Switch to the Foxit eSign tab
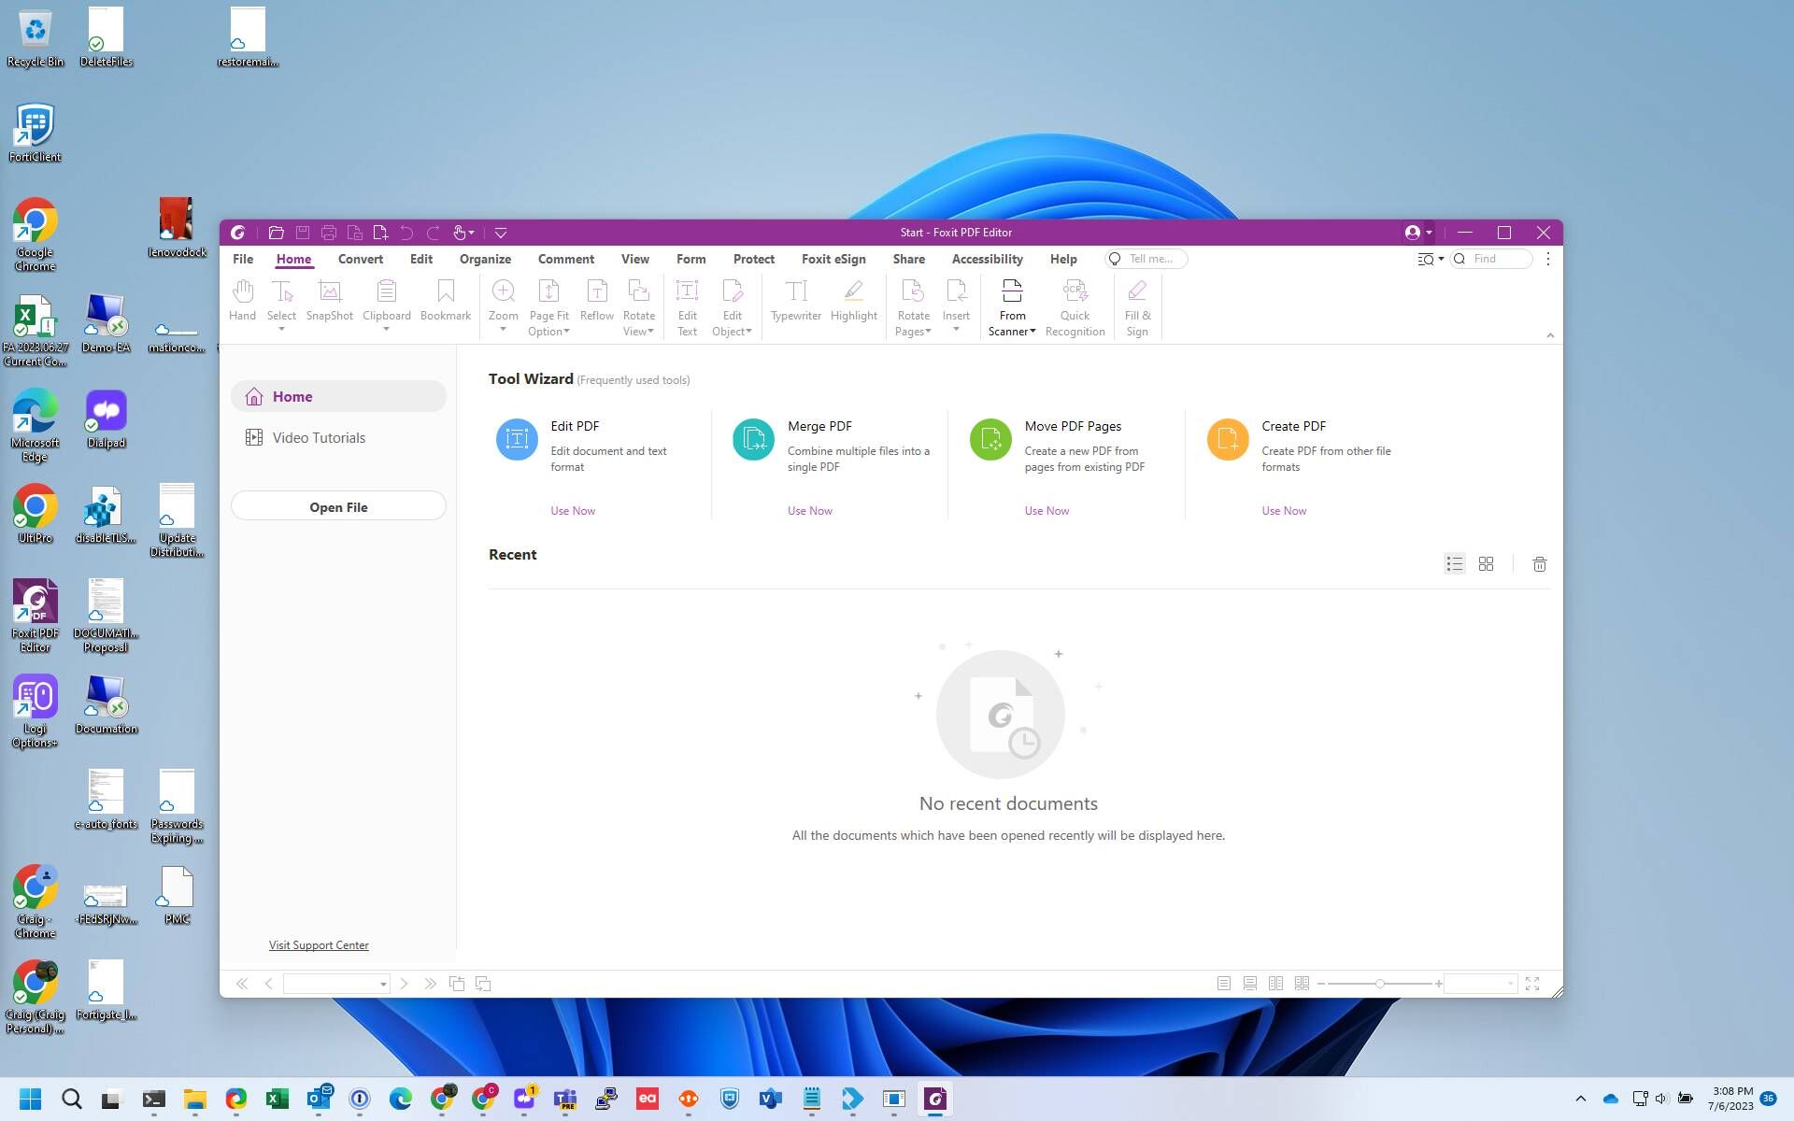Image resolution: width=1794 pixels, height=1121 pixels. point(833,259)
